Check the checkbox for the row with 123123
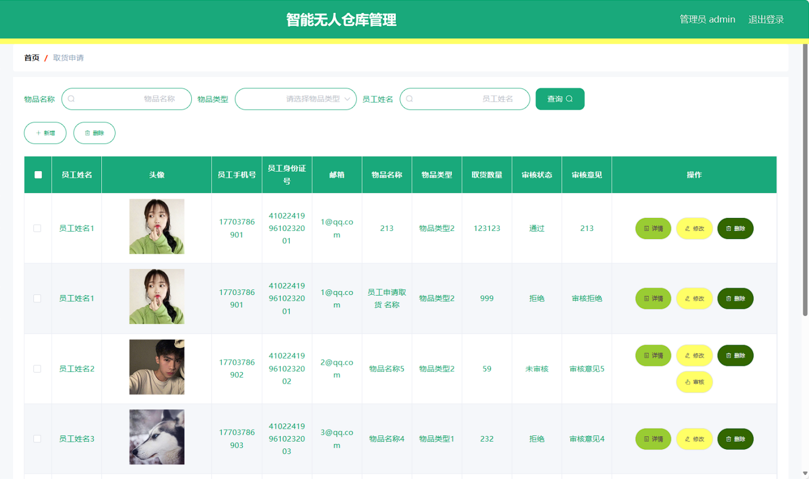The height and width of the screenshot is (479, 809). pos(37,228)
